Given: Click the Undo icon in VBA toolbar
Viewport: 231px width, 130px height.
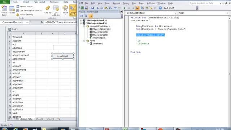Looking at the screenshot, I should (x=115, y=8).
